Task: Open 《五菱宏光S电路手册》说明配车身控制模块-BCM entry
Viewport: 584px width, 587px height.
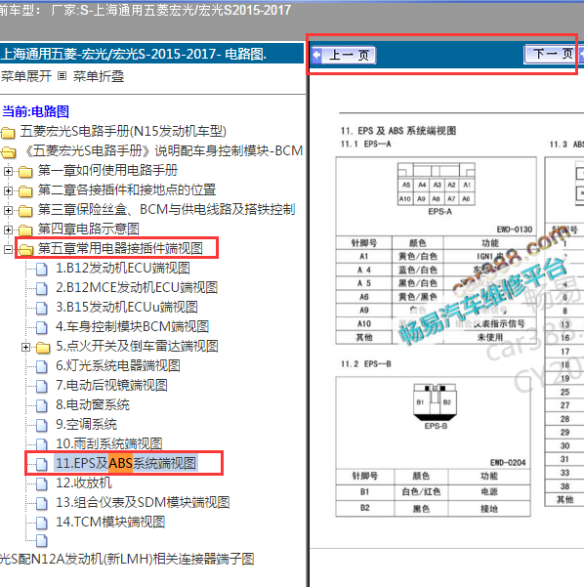Action: 163,150
